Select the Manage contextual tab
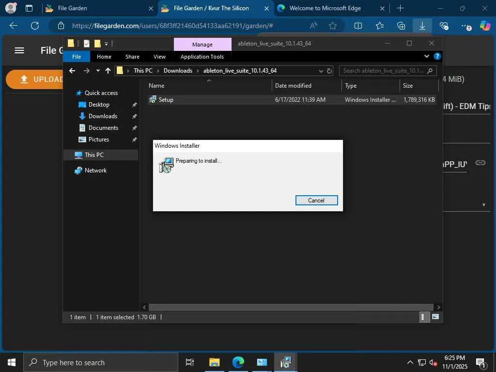The height and width of the screenshot is (372, 496). click(202, 45)
